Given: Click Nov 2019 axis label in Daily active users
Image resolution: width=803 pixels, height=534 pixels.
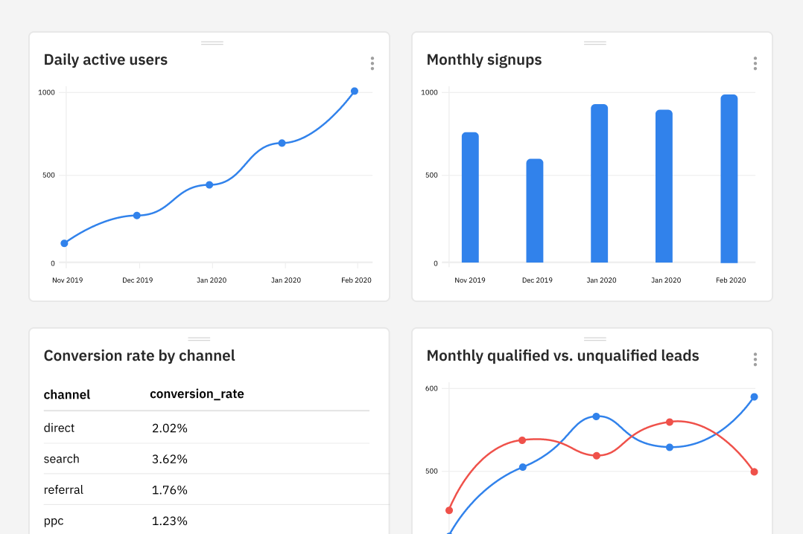Looking at the screenshot, I should [67, 280].
